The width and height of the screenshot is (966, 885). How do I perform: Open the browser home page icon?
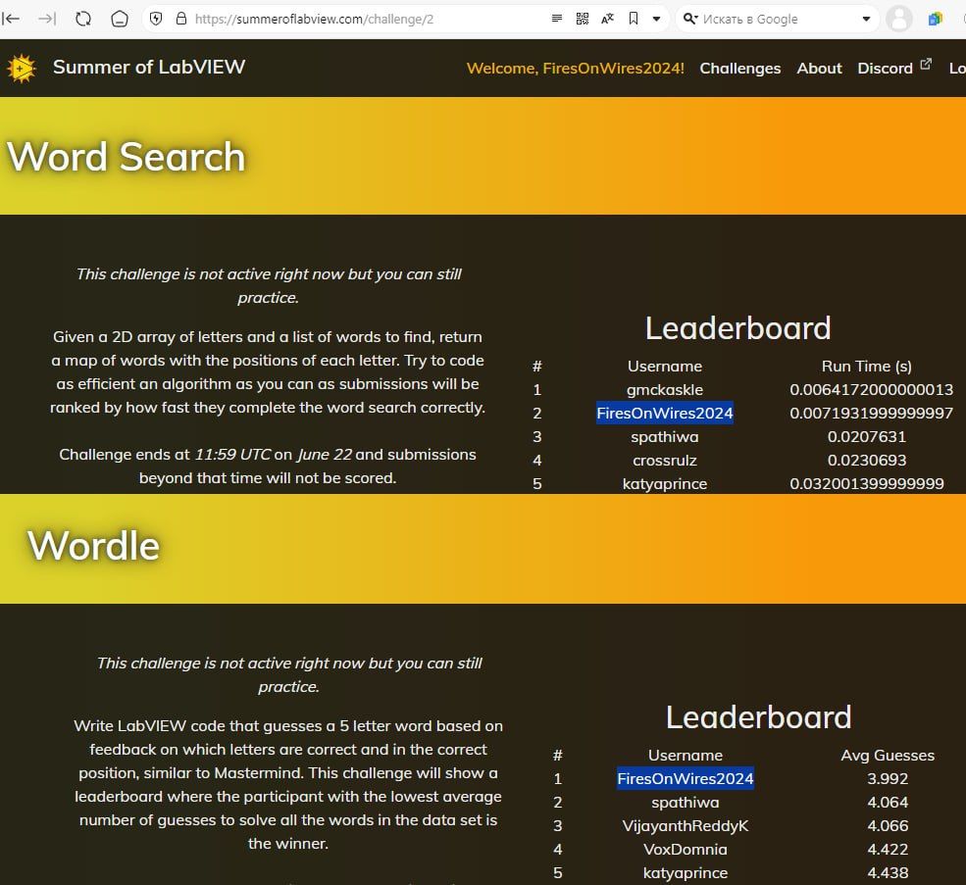tap(120, 19)
